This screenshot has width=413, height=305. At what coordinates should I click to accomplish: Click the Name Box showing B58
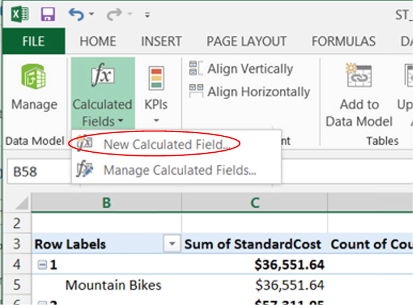(35, 172)
